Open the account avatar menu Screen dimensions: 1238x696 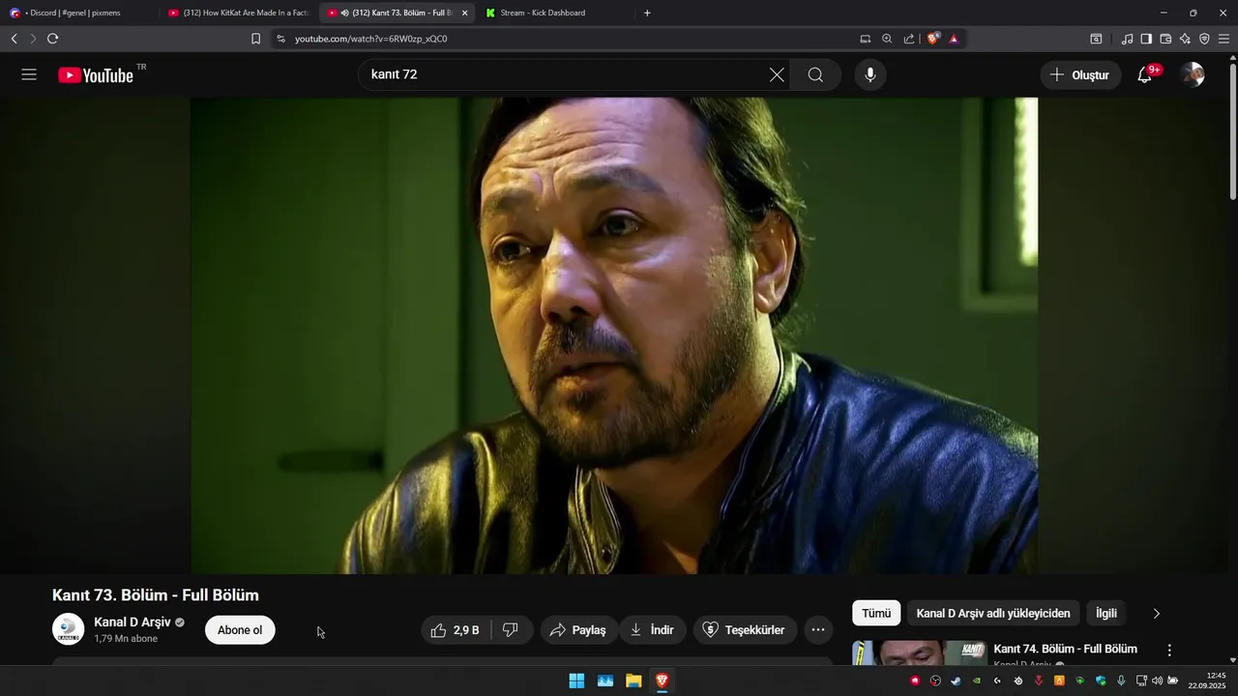click(1193, 74)
